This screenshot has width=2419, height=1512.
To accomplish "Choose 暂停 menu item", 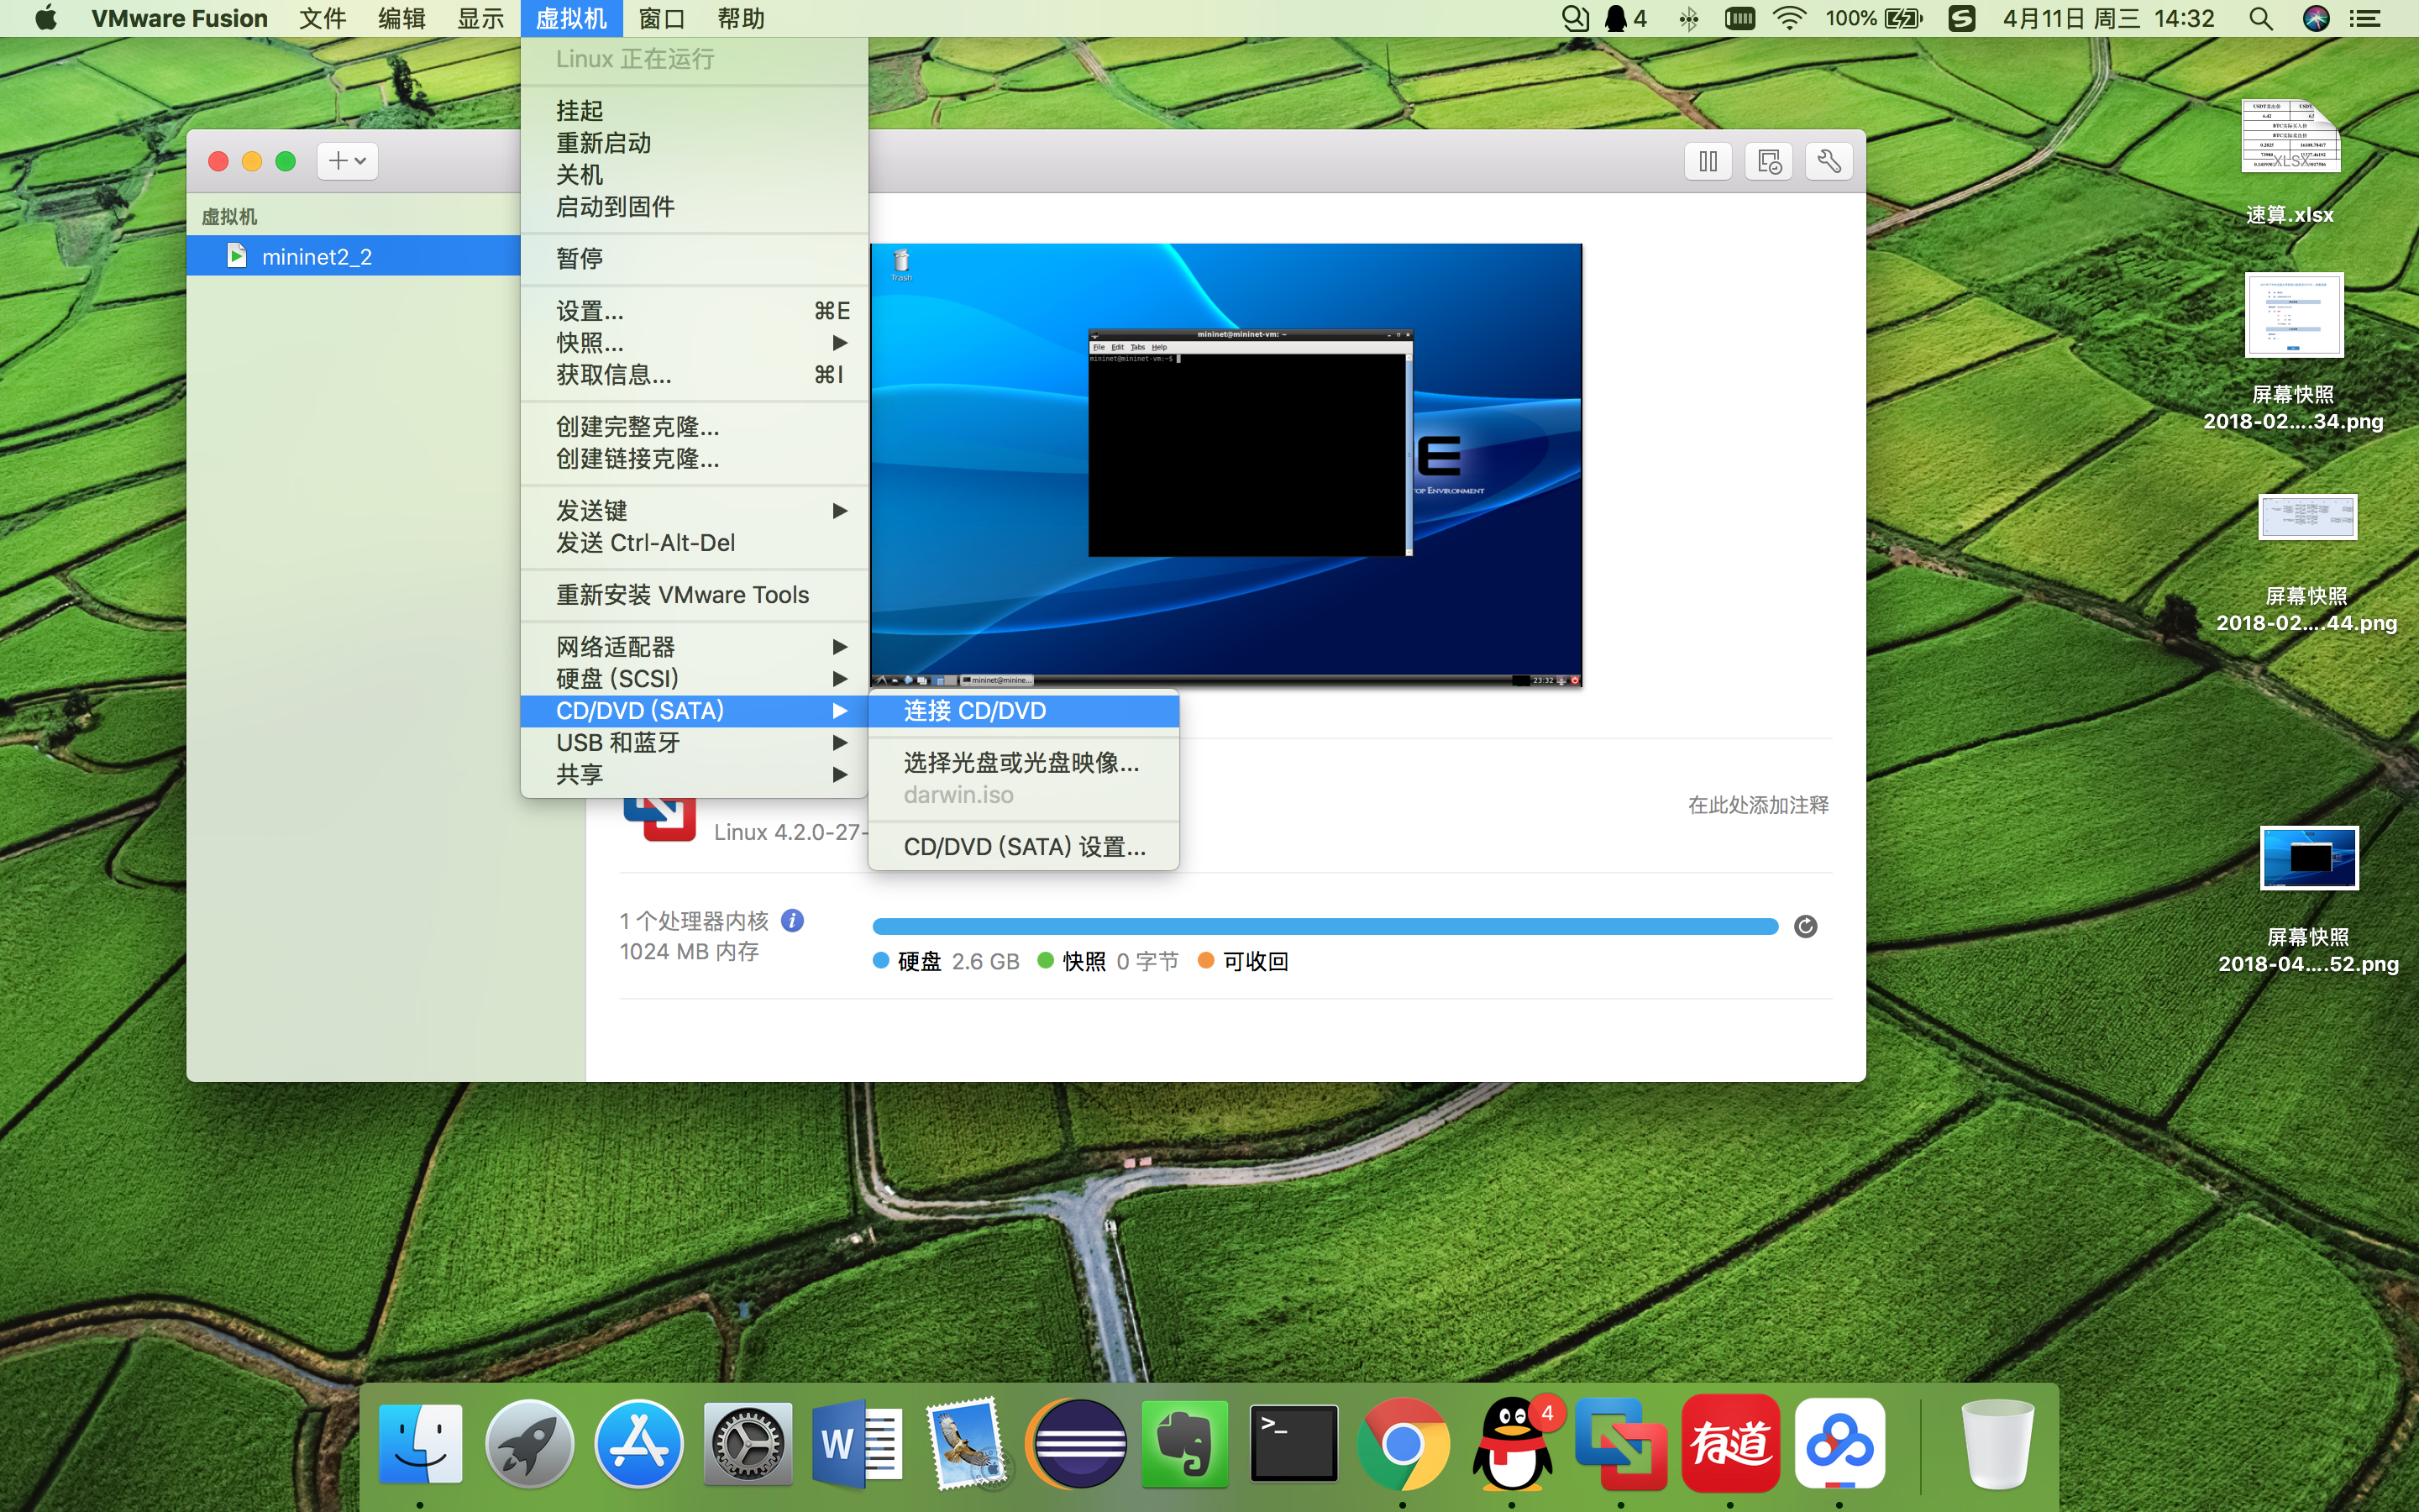I will pos(694,258).
